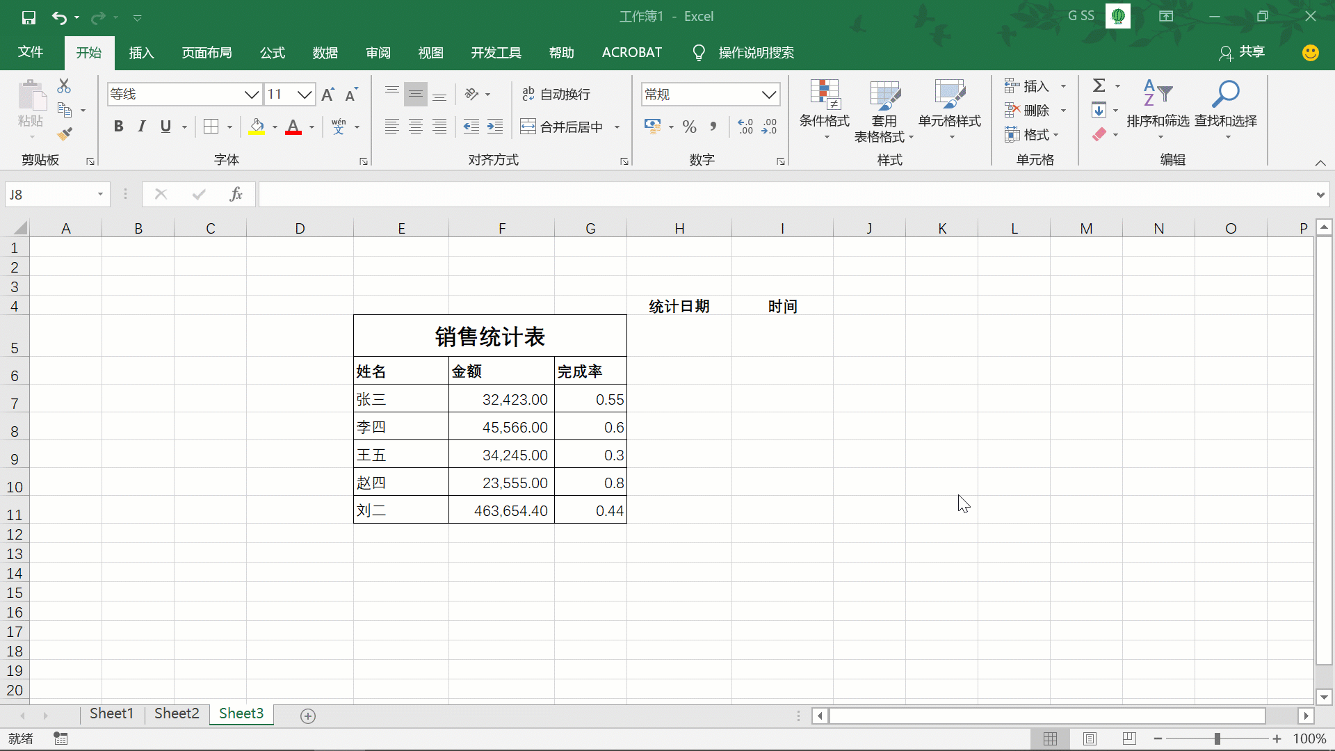Open the font name dropdown

[x=250, y=94]
